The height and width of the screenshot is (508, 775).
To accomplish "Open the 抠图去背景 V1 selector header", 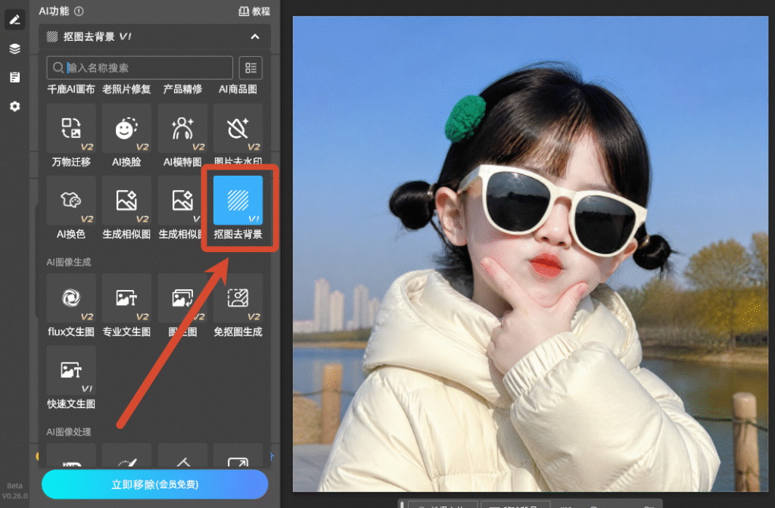I will [154, 36].
